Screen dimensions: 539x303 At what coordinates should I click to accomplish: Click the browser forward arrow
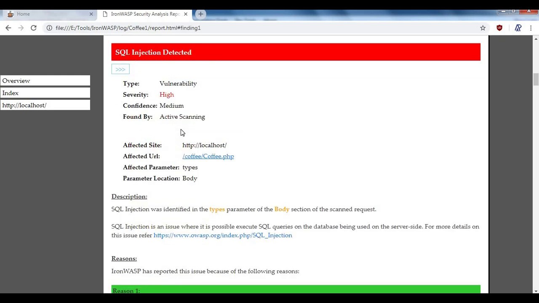coord(21,28)
